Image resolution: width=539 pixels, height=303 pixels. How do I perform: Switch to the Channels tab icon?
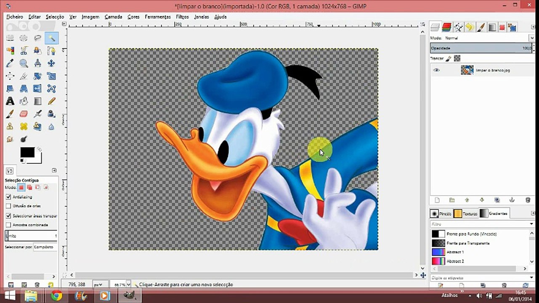(447, 27)
